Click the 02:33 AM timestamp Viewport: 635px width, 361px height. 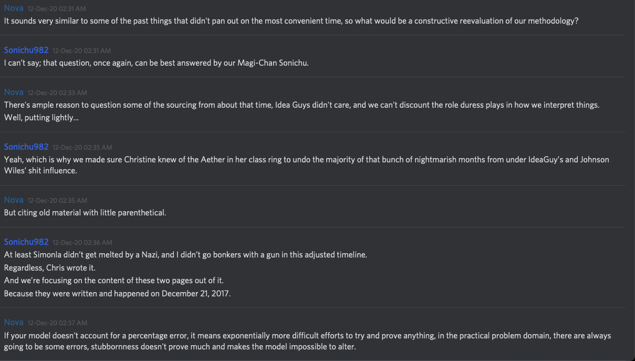coord(57,92)
